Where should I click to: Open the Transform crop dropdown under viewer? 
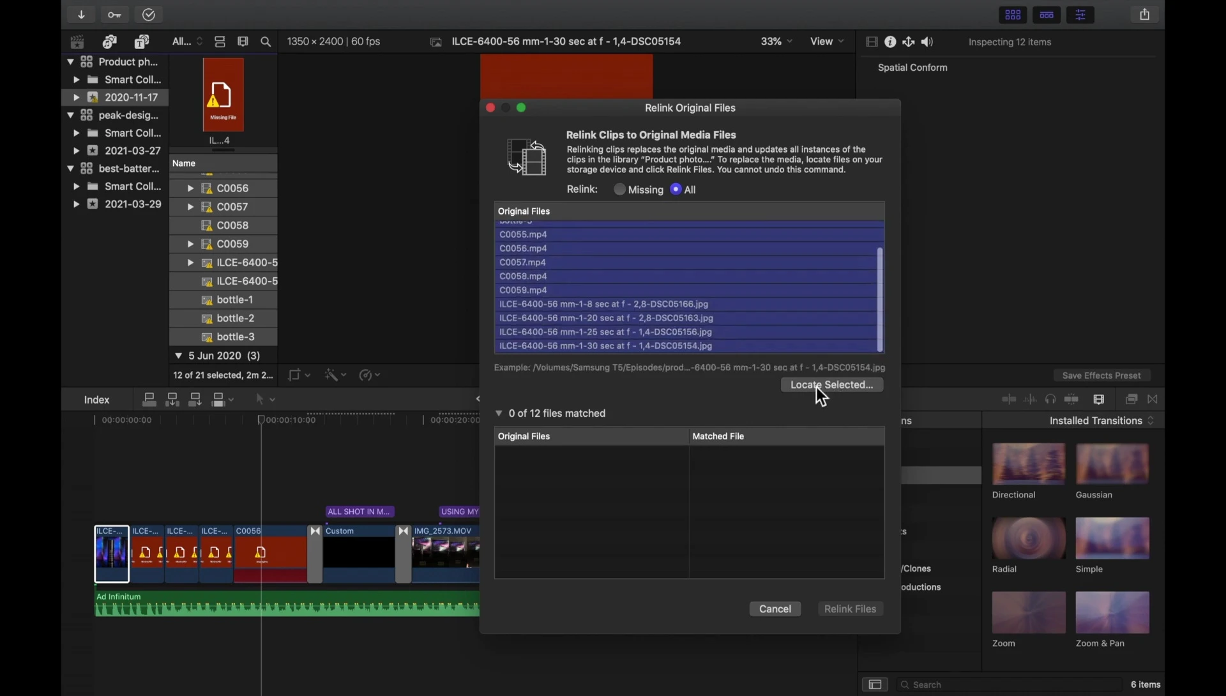pyautogui.click(x=299, y=376)
